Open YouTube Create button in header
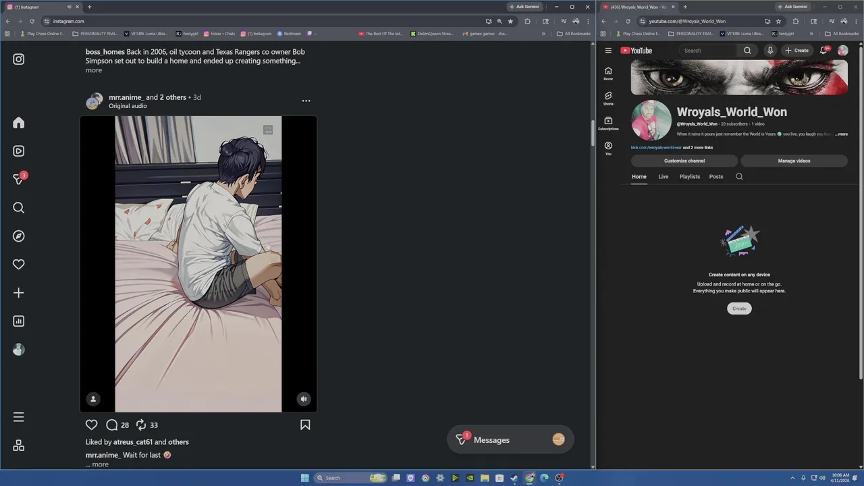This screenshot has height=486, width=864. (x=796, y=51)
